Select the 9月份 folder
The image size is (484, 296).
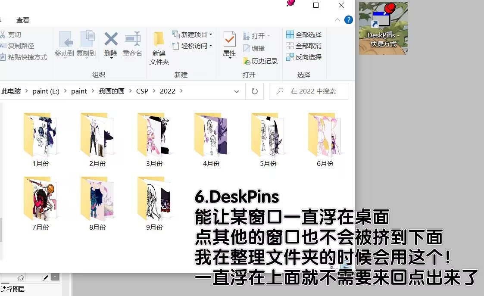click(154, 204)
